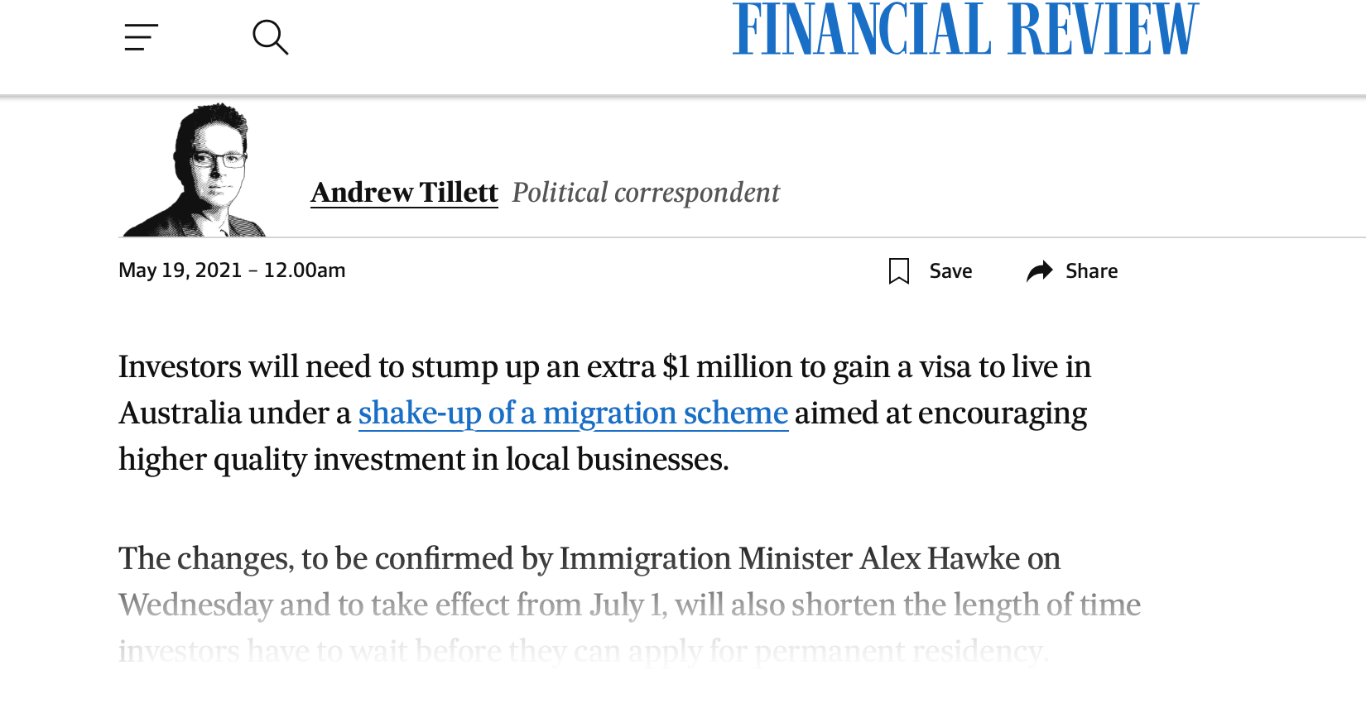Screen dimensions: 1366x703
Task: Click 'higher quality investment in local businesses' line
Action: tap(424, 460)
